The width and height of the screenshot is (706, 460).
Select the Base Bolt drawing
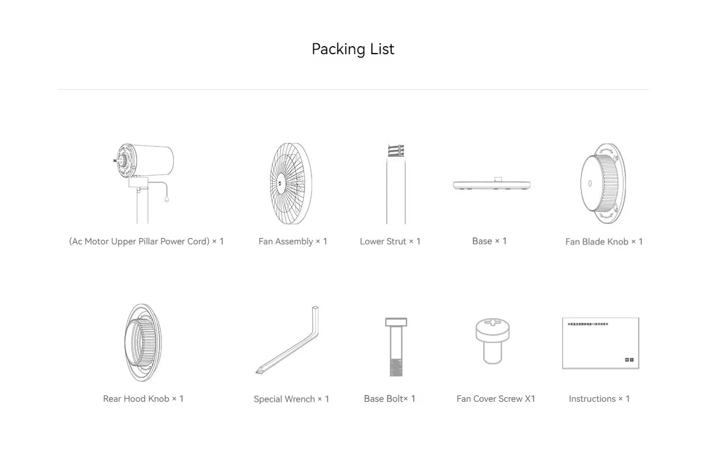click(396, 347)
